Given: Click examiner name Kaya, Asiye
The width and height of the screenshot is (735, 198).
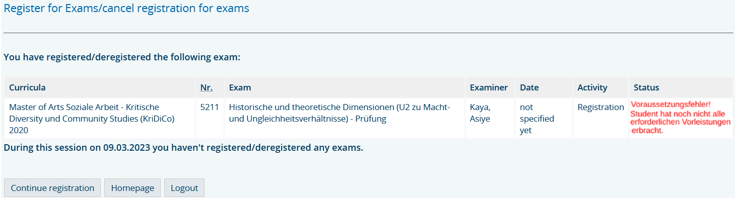Looking at the screenshot, I should [x=480, y=113].
